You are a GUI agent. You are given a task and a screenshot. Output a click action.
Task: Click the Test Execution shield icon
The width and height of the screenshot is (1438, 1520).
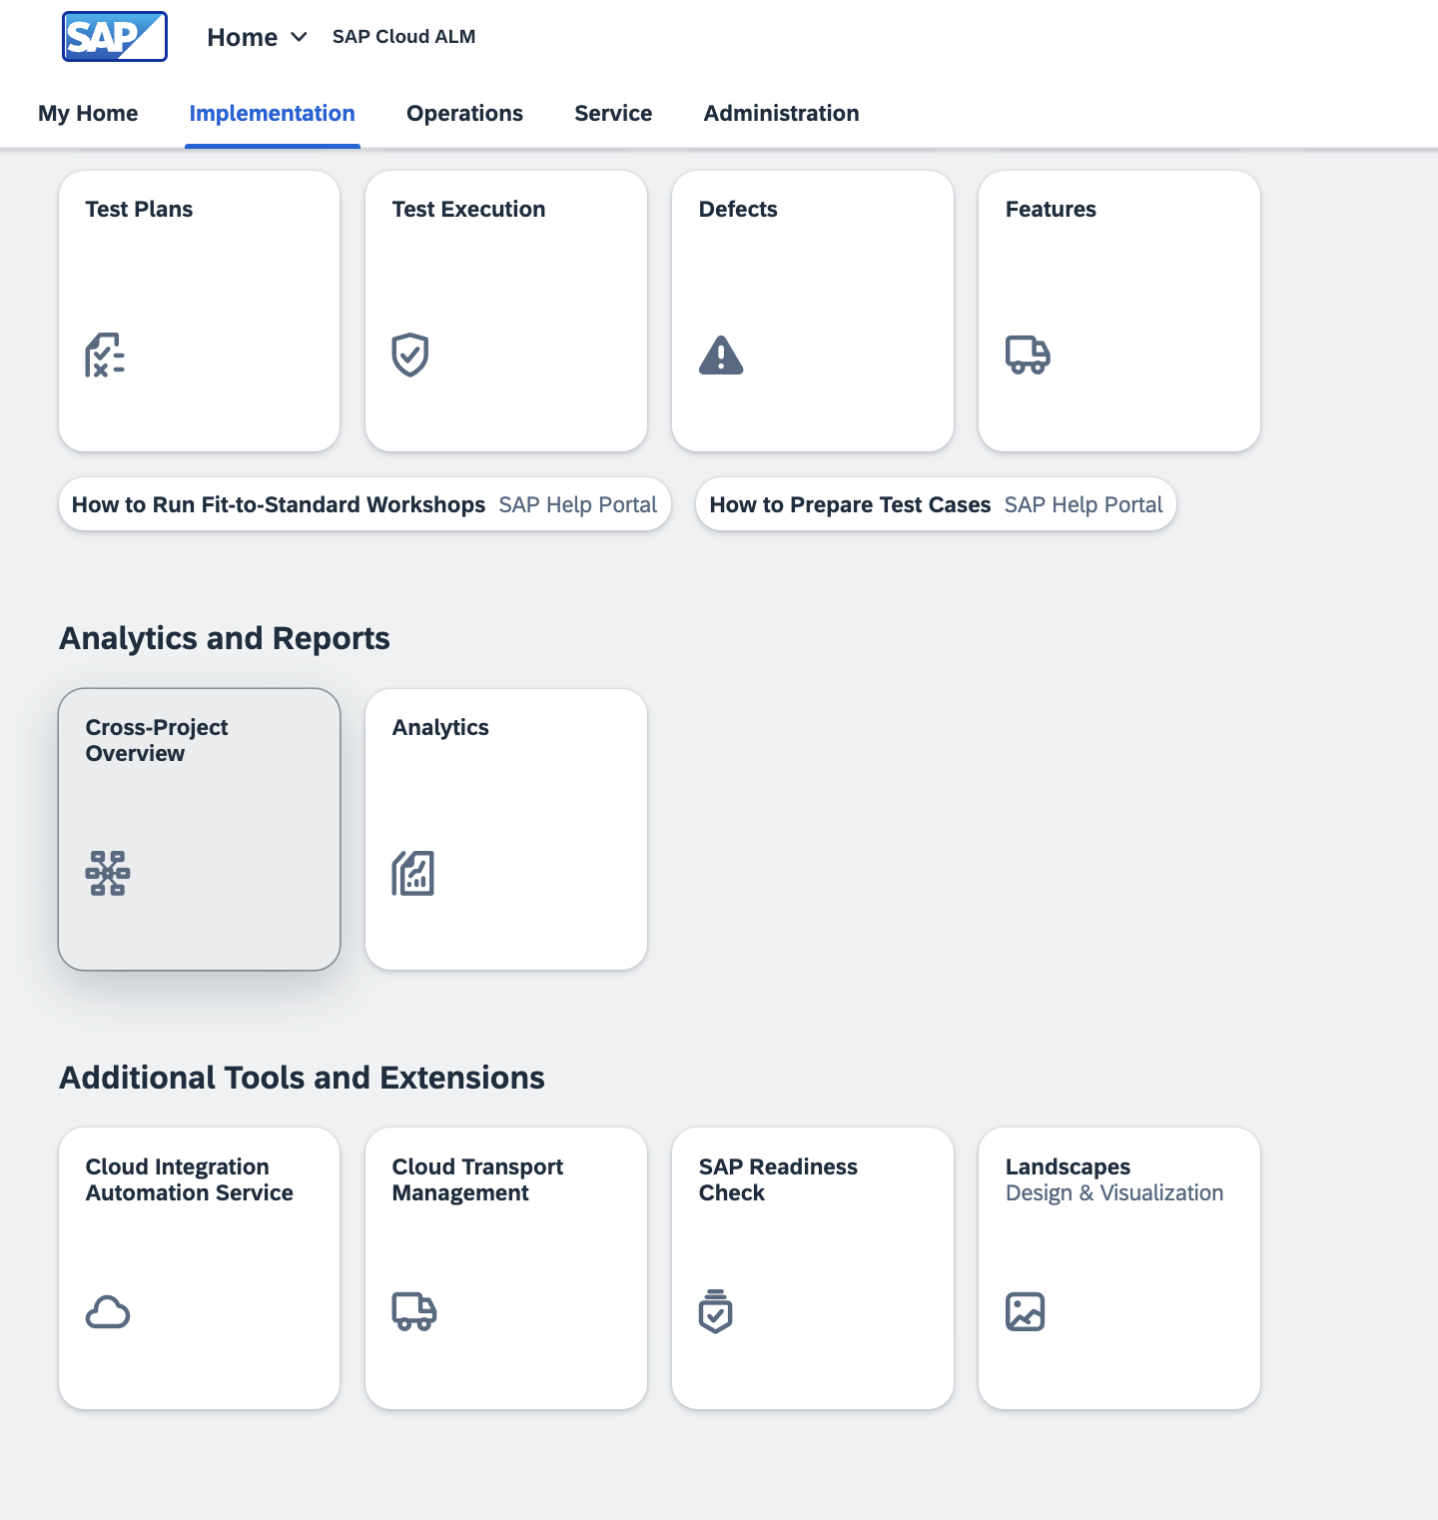(409, 356)
